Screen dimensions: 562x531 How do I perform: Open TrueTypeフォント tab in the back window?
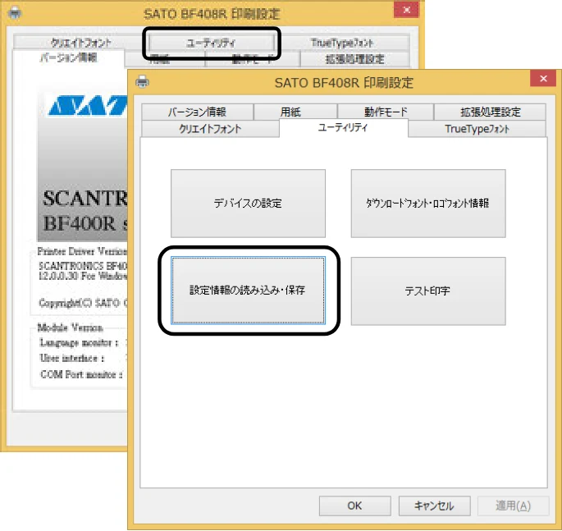(x=342, y=43)
